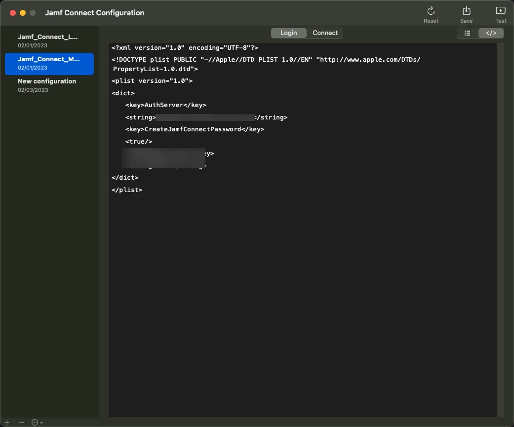This screenshot has width=514, height=427.
Task: Click the CreateJamfConnectPassword key line
Action: click(x=195, y=129)
